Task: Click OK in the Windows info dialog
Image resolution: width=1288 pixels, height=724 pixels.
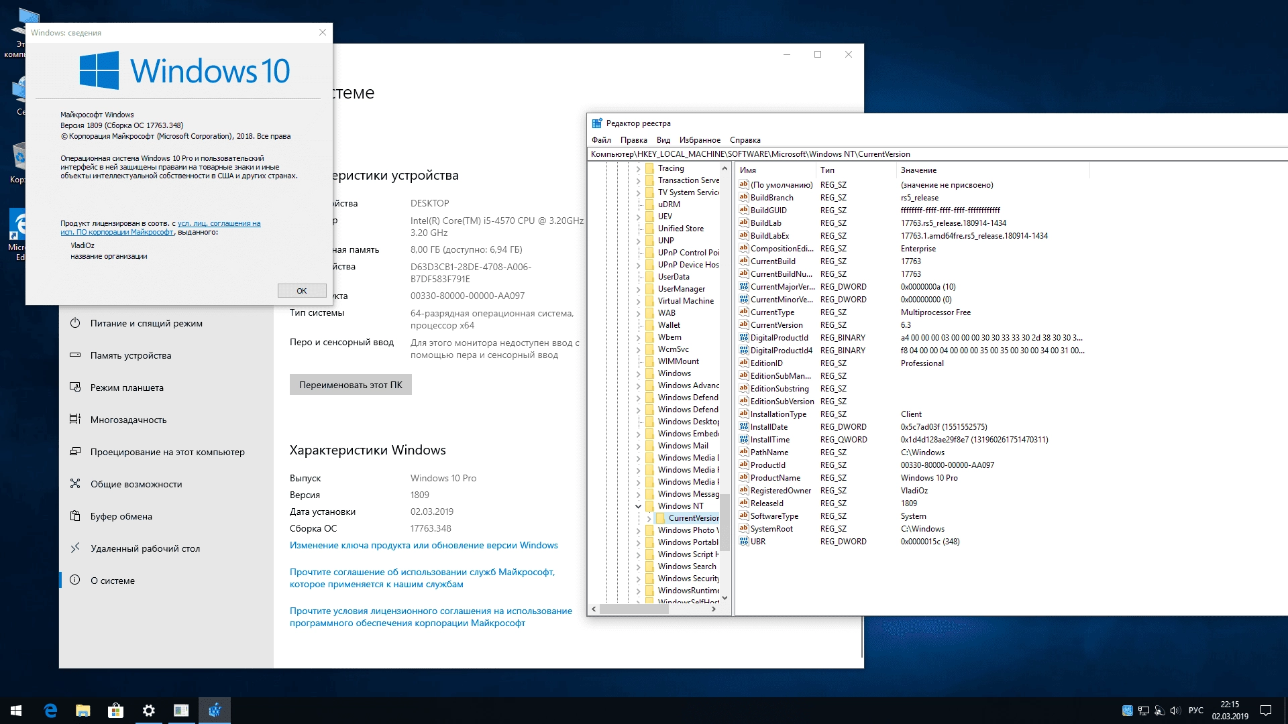Action: click(x=302, y=291)
